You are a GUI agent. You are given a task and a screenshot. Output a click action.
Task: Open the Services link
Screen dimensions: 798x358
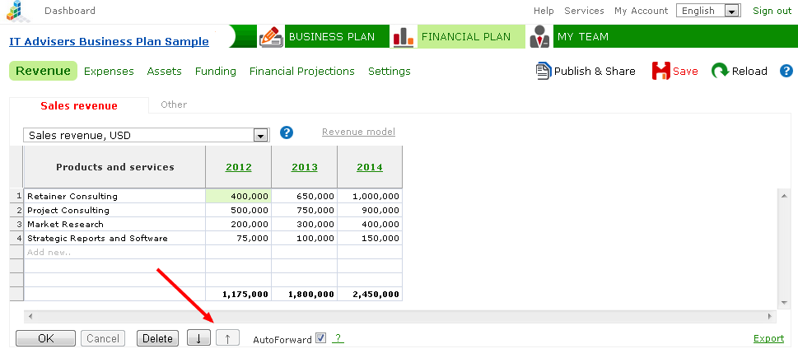pyautogui.click(x=584, y=11)
